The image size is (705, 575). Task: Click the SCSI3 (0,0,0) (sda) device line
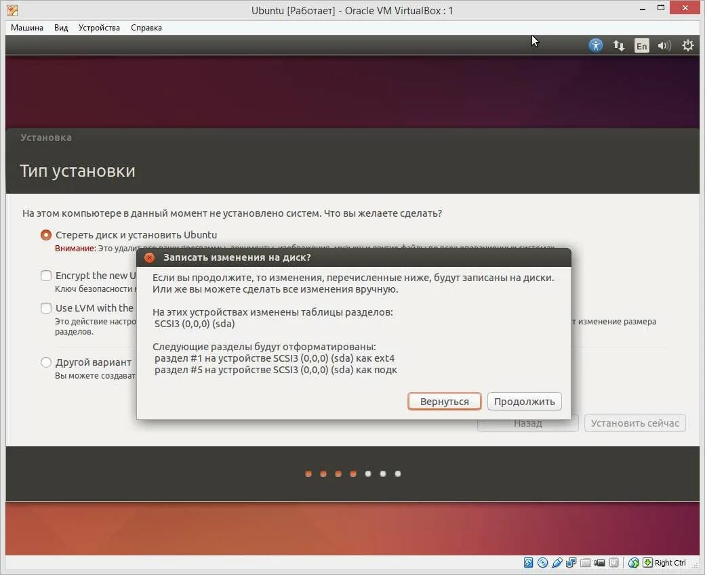(x=195, y=324)
